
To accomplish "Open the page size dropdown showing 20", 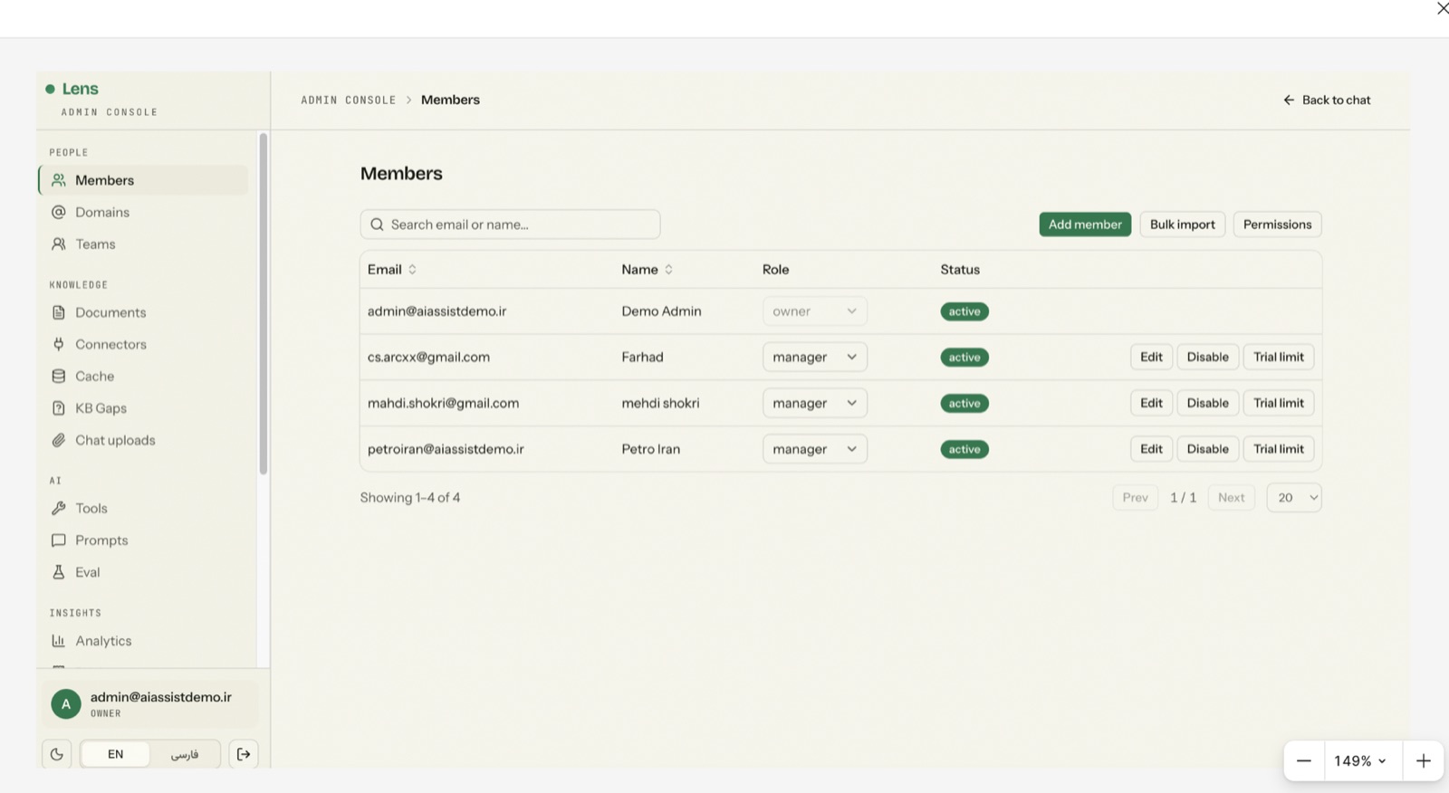I will [x=1294, y=498].
